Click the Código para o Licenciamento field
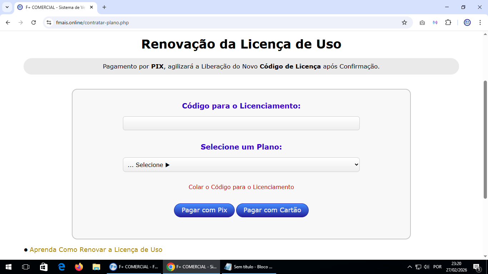This screenshot has width=488, height=274. pyautogui.click(x=241, y=123)
